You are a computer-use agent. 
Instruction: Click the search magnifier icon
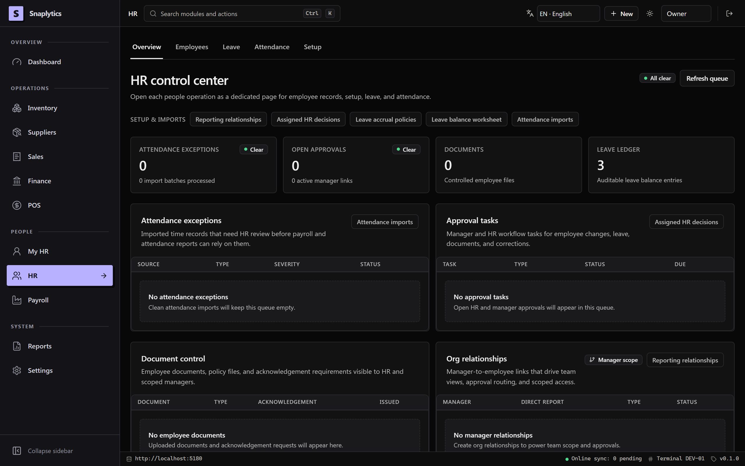[153, 14]
